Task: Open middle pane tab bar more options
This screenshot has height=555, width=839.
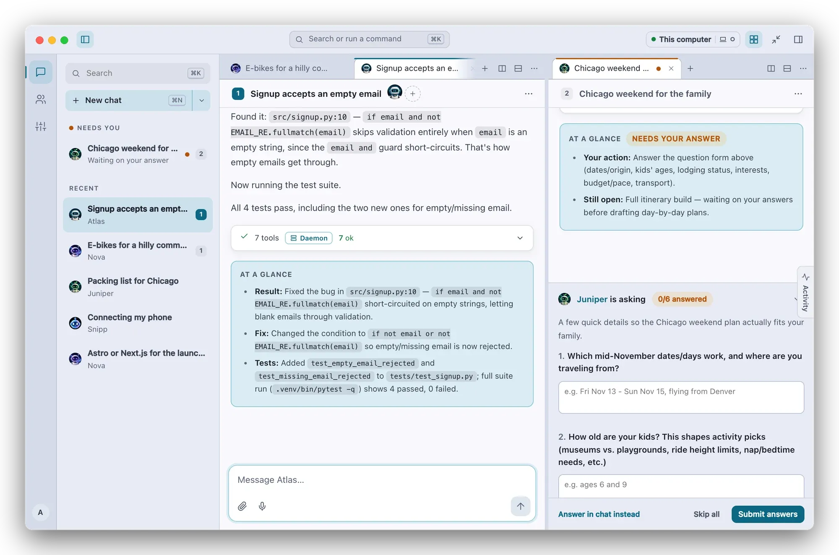Action: coord(534,68)
